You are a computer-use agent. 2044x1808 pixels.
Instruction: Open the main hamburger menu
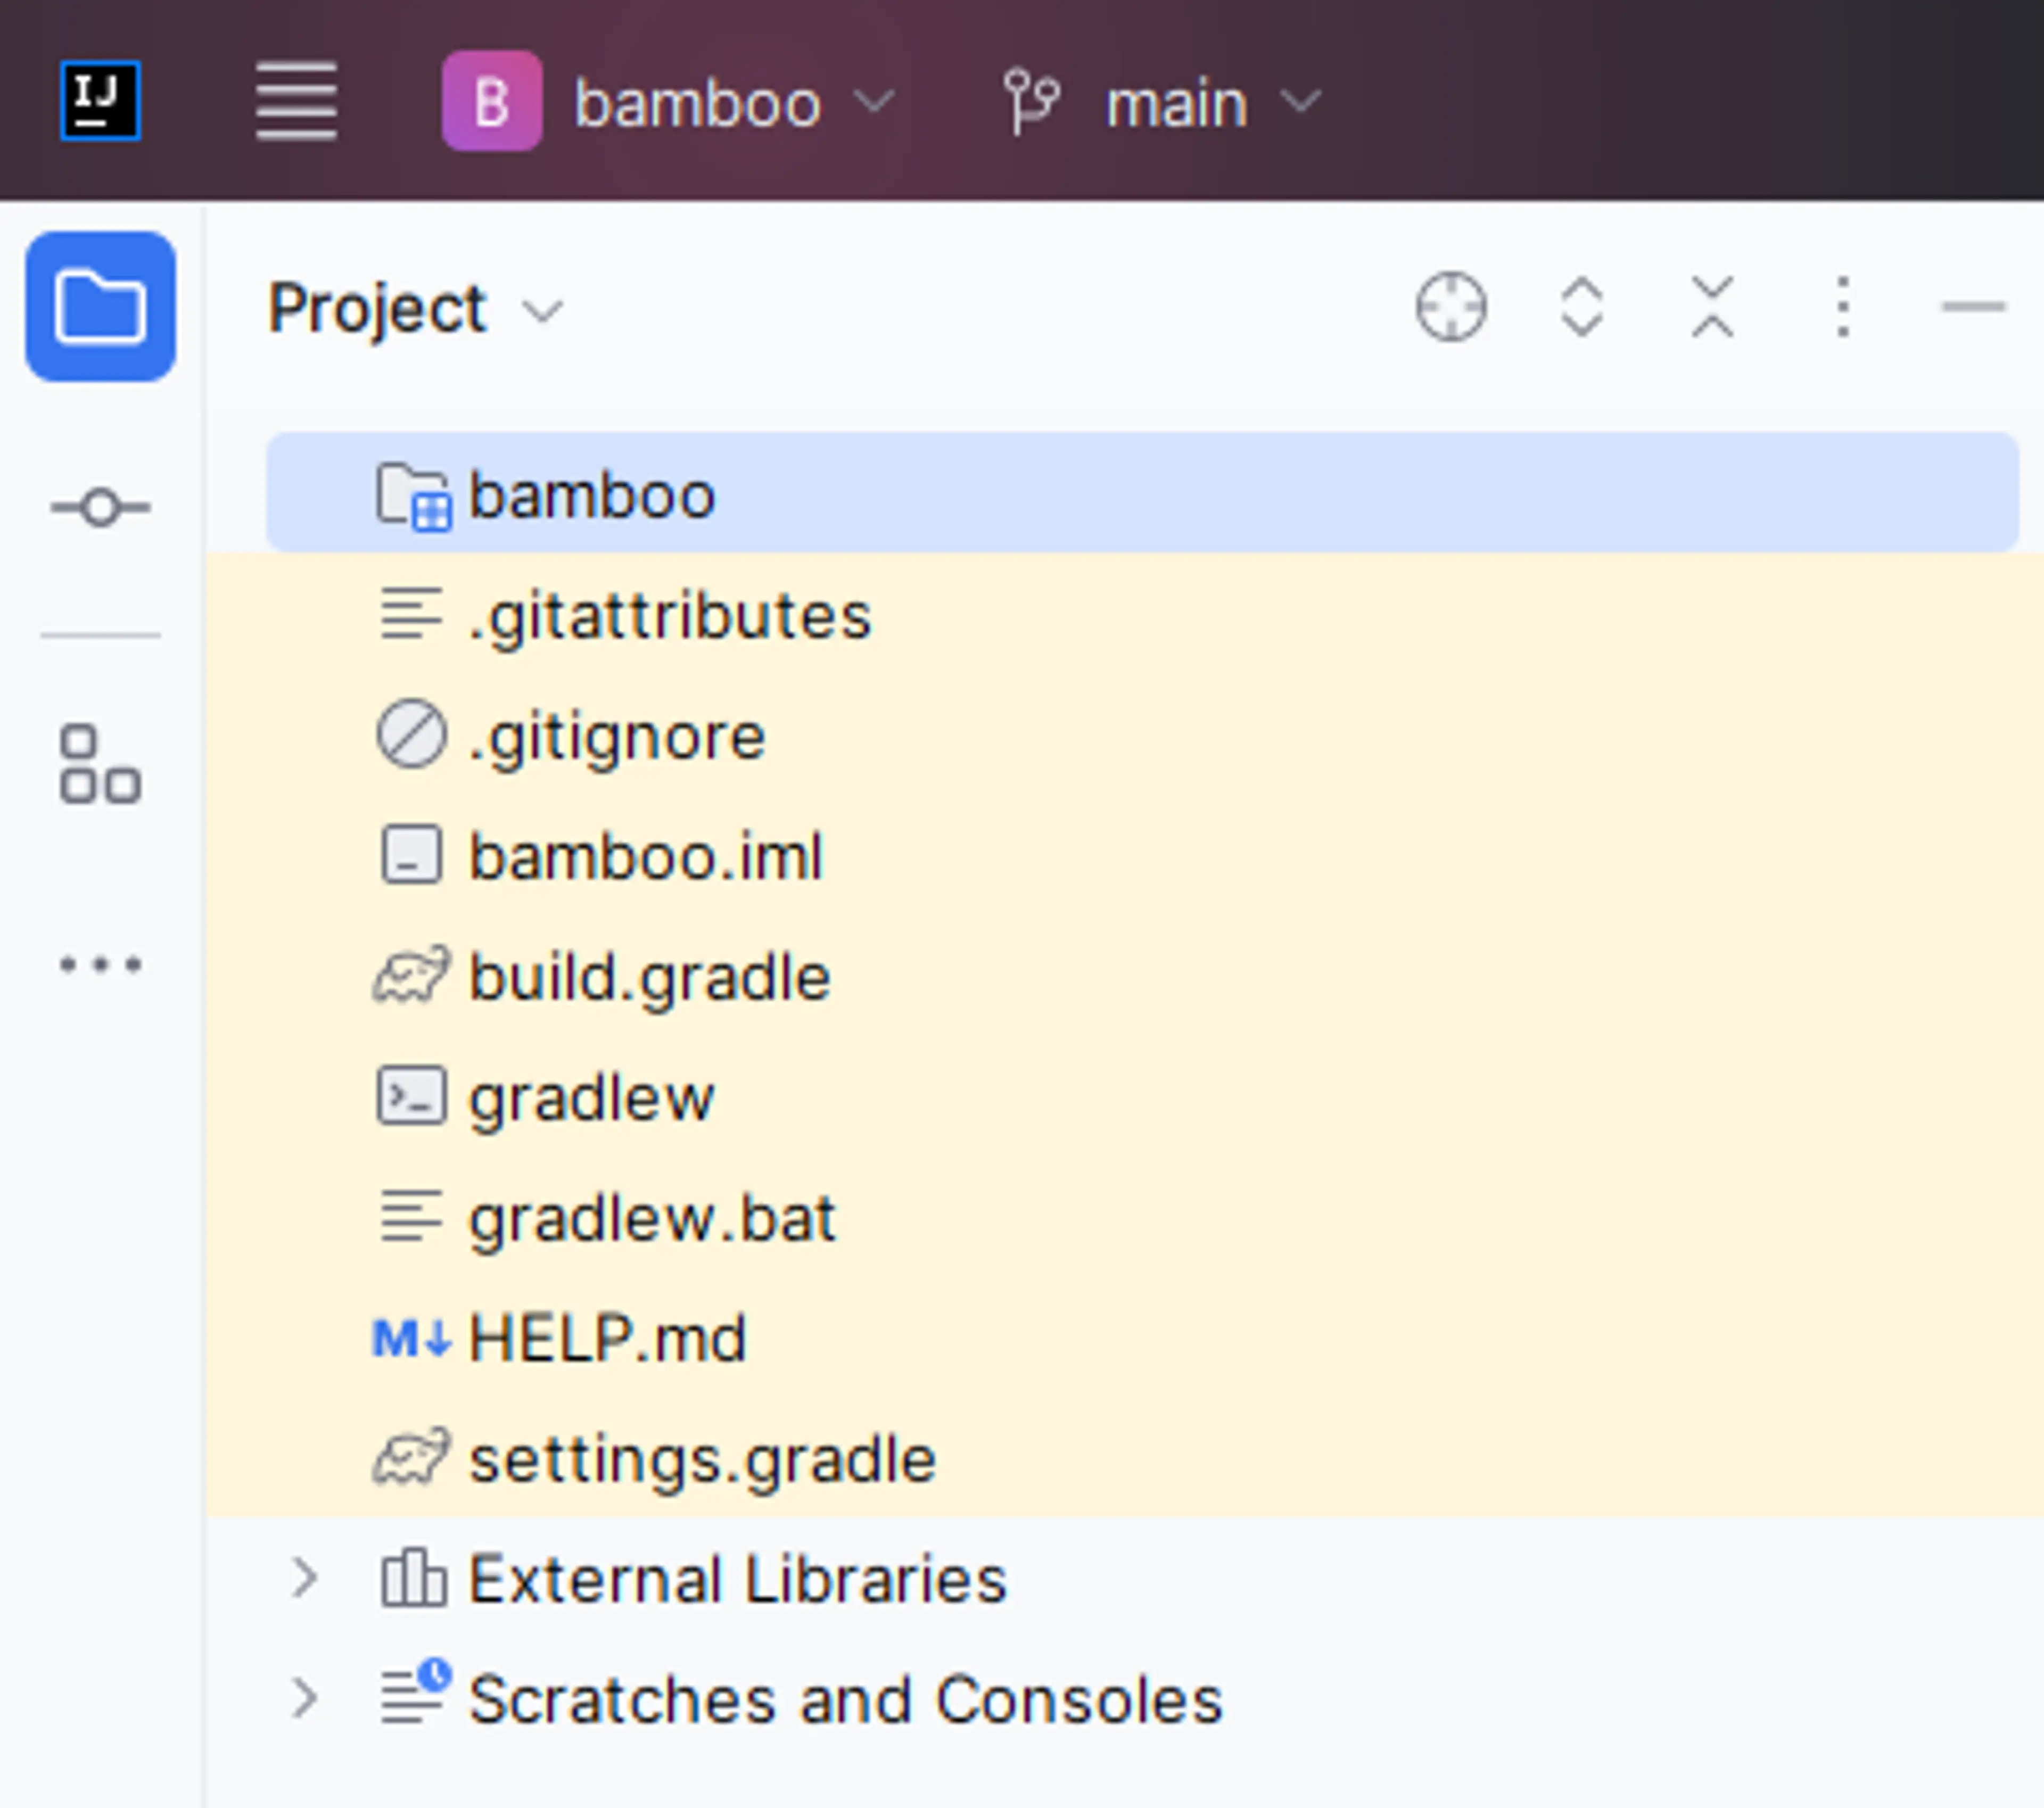(x=296, y=101)
